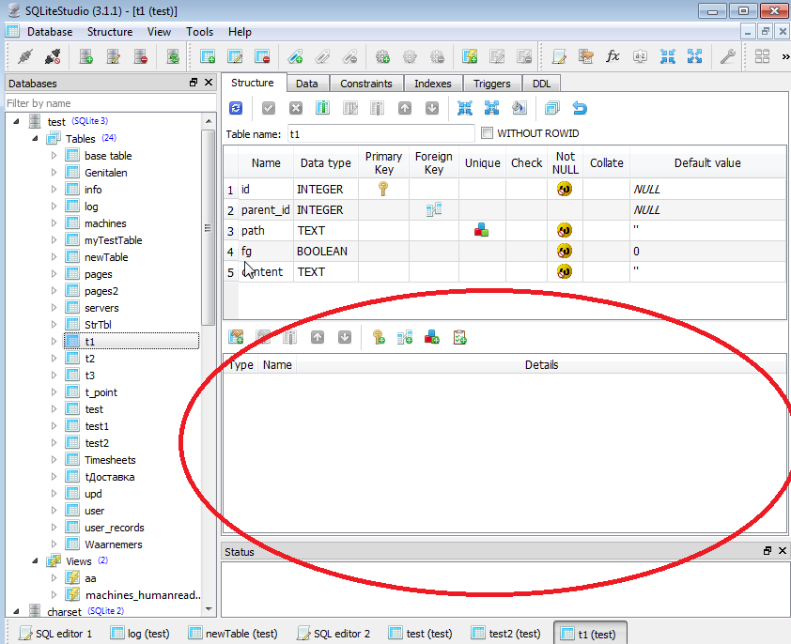Add a table unique constraint
Image resolution: width=791 pixels, height=644 pixels.
pyautogui.click(x=432, y=337)
